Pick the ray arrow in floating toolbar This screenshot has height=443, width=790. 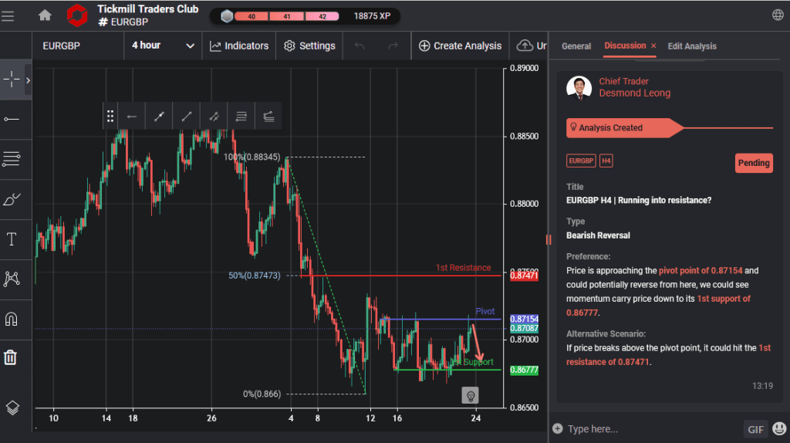point(131,117)
